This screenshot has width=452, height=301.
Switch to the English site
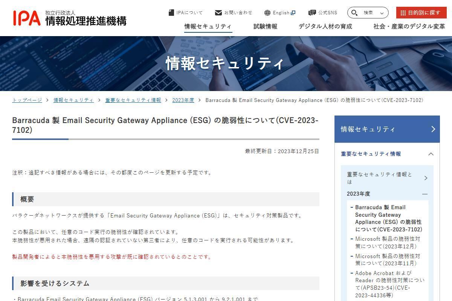tap(280, 13)
